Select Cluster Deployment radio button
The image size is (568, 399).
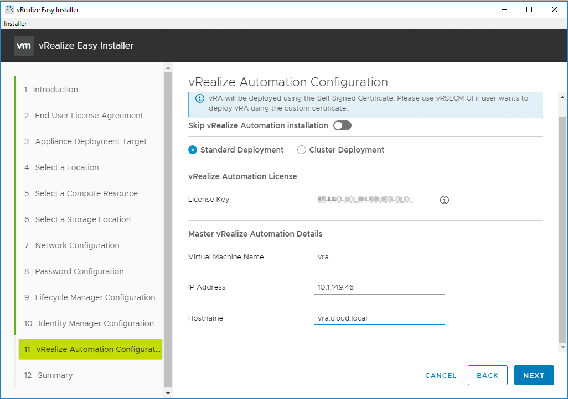[302, 150]
